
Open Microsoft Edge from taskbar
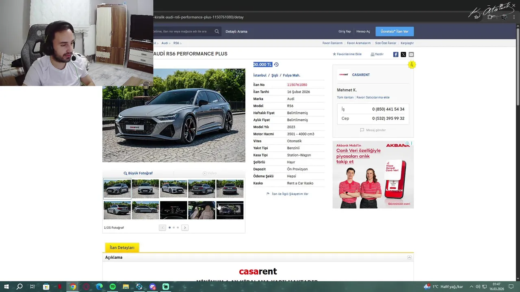coord(100,287)
